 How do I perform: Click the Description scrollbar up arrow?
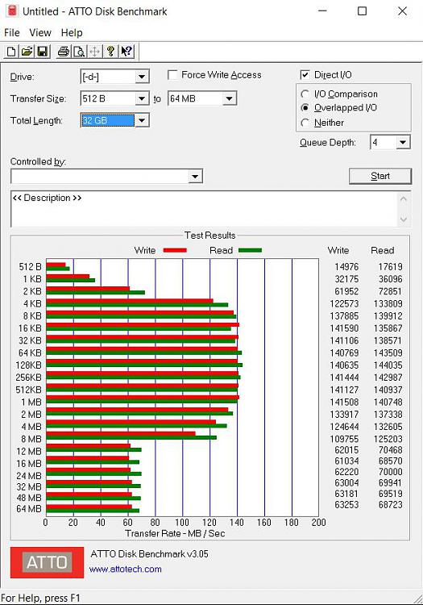[x=404, y=199]
